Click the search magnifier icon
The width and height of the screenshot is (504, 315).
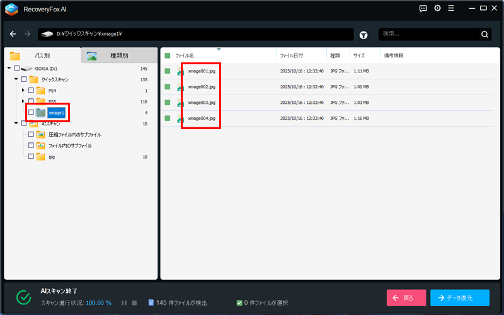[484, 35]
